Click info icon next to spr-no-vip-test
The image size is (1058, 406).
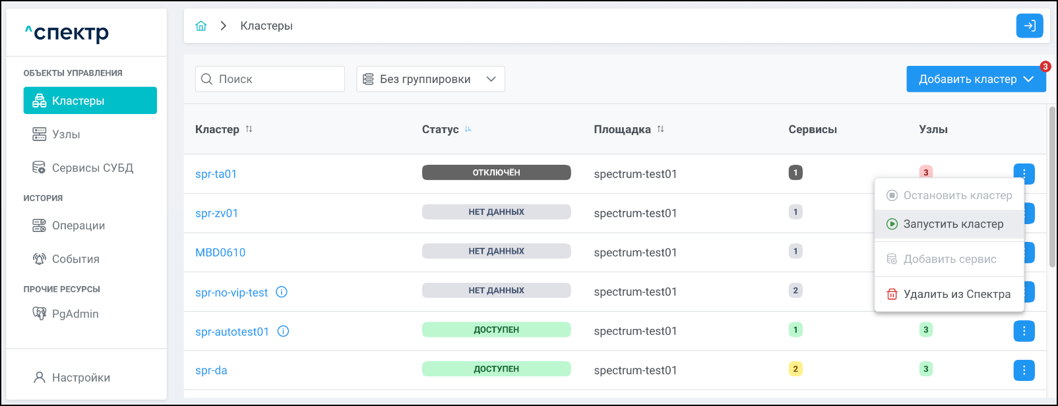[282, 292]
